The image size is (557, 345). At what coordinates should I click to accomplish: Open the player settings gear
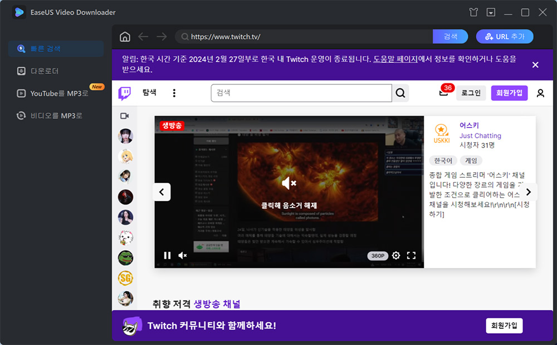[x=396, y=256]
